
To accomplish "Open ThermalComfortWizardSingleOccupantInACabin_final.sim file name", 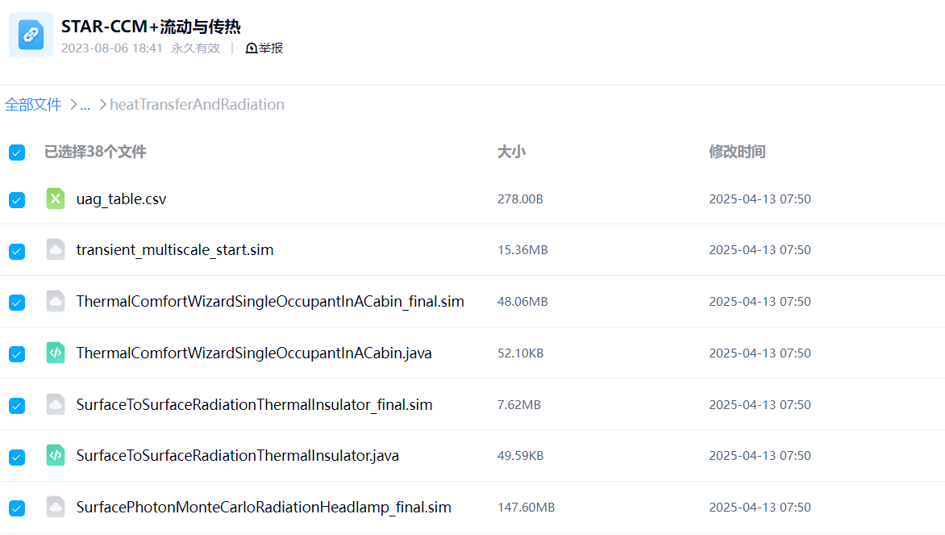I will tap(270, 302).
